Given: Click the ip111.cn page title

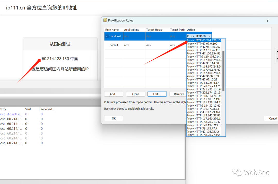Looking at the screenshot, I should (x=42, y=8).
